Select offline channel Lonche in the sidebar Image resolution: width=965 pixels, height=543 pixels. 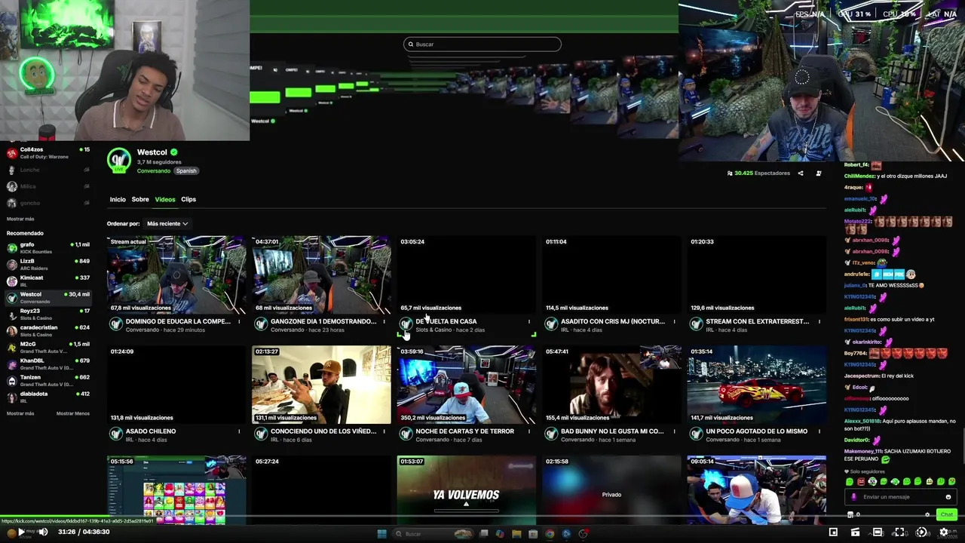[x=48, y=170]
